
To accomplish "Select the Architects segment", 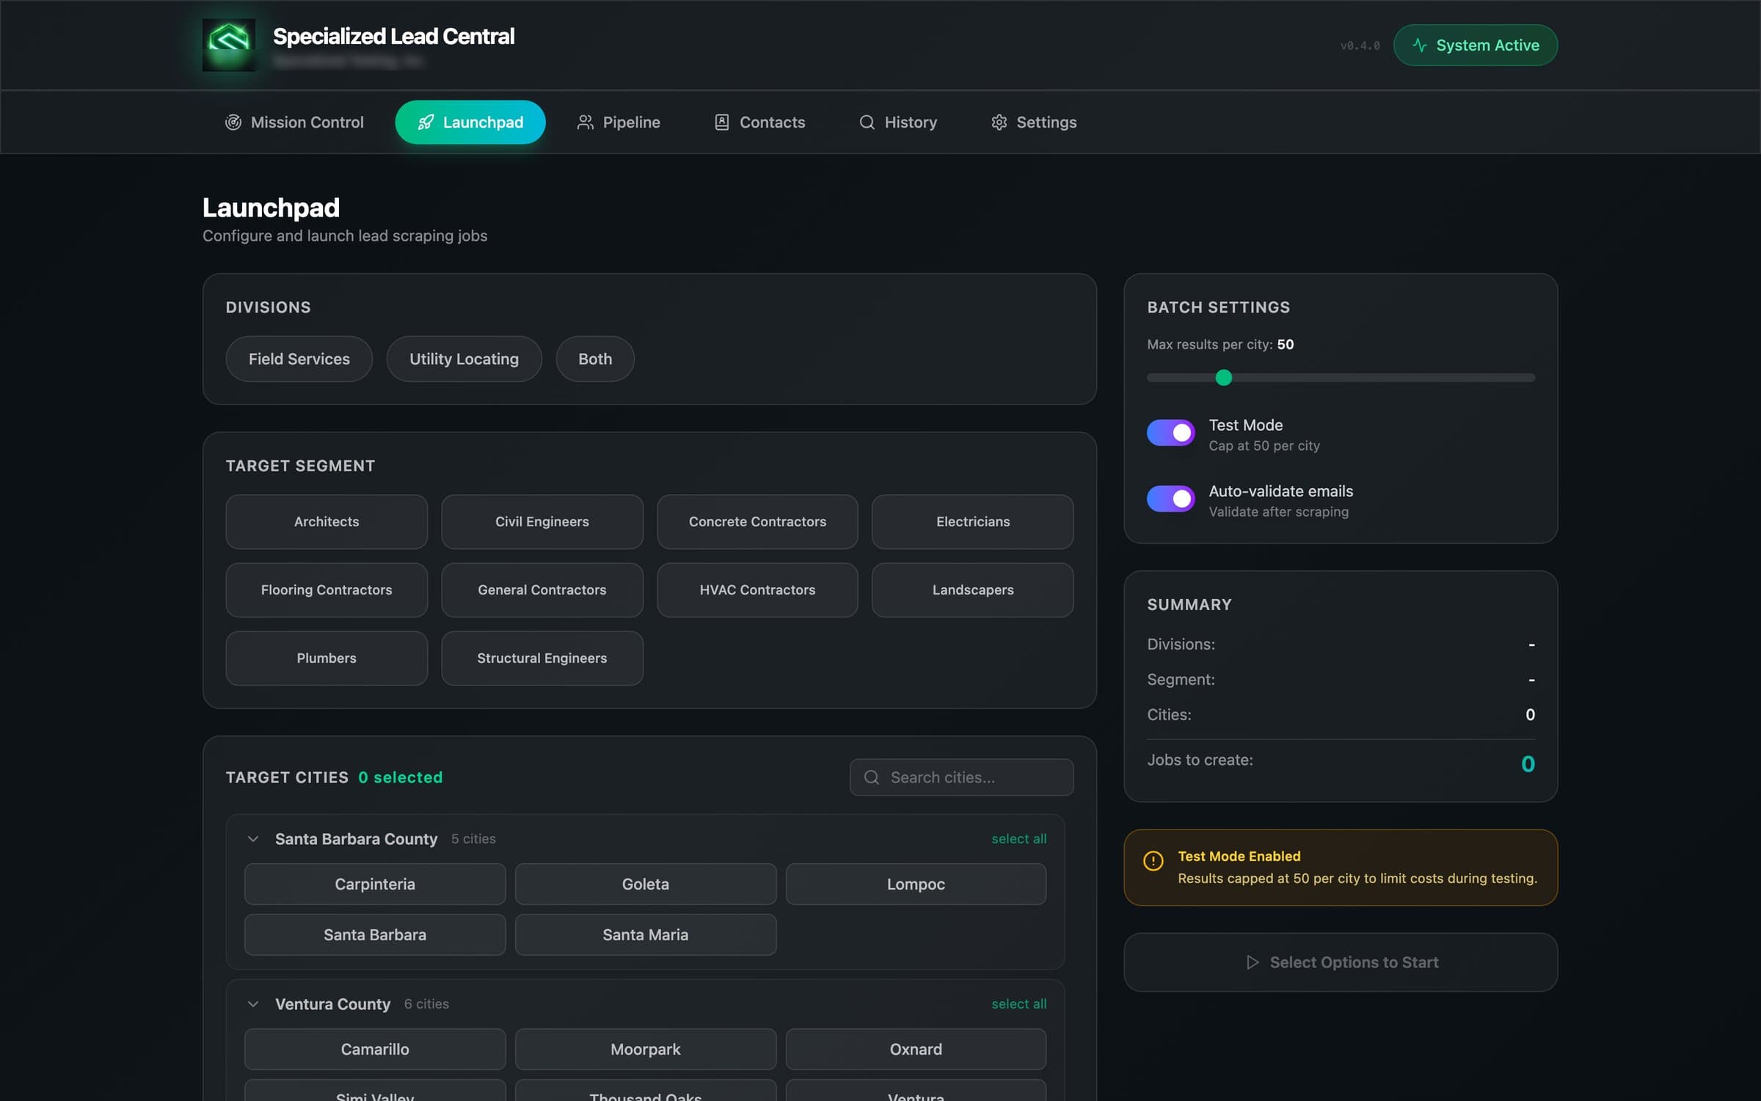I will [x=327, y=522].
